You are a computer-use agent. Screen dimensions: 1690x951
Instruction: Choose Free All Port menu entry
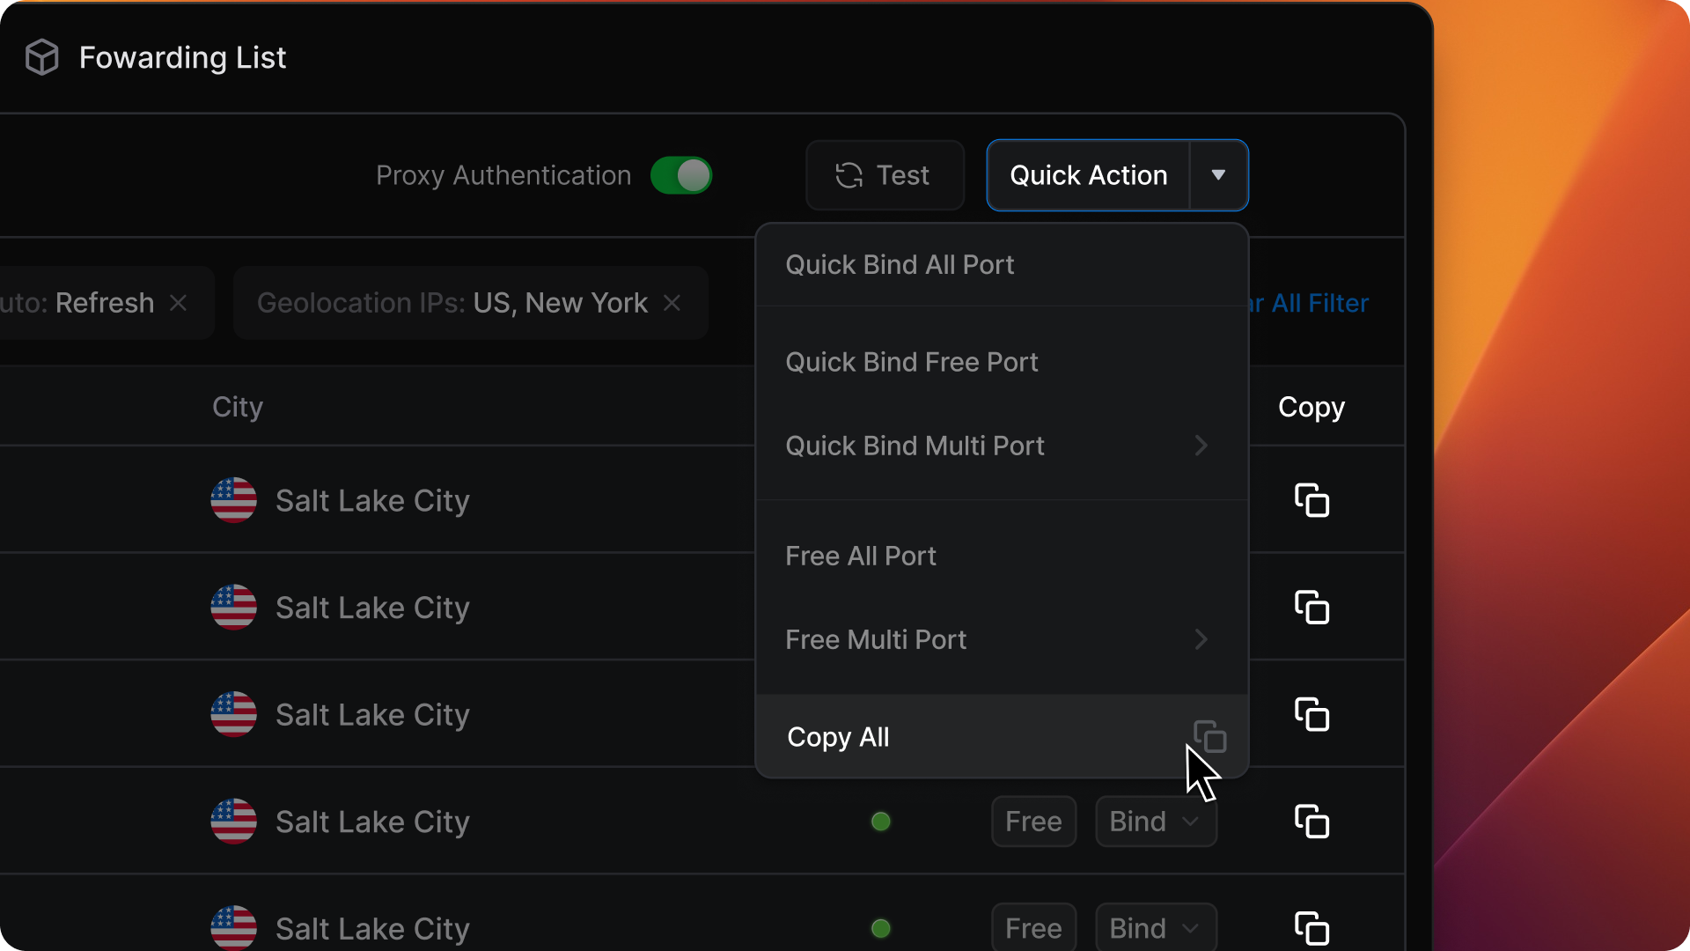coord(861,556)
